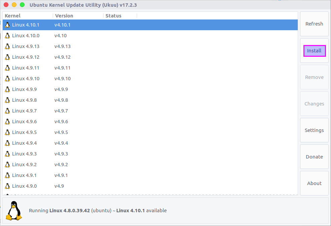This screenshot has width=331, height=226.
Task: Maximize the Ukuu window
Action: pyautogui.click(x=22, y=5)
